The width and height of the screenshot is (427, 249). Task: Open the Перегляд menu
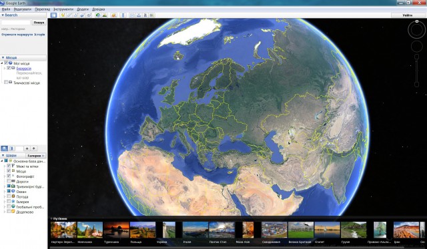pyautogui.click(x=43, y=9)
